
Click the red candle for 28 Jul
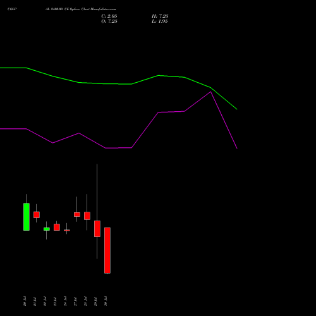[x=87, y=216]
